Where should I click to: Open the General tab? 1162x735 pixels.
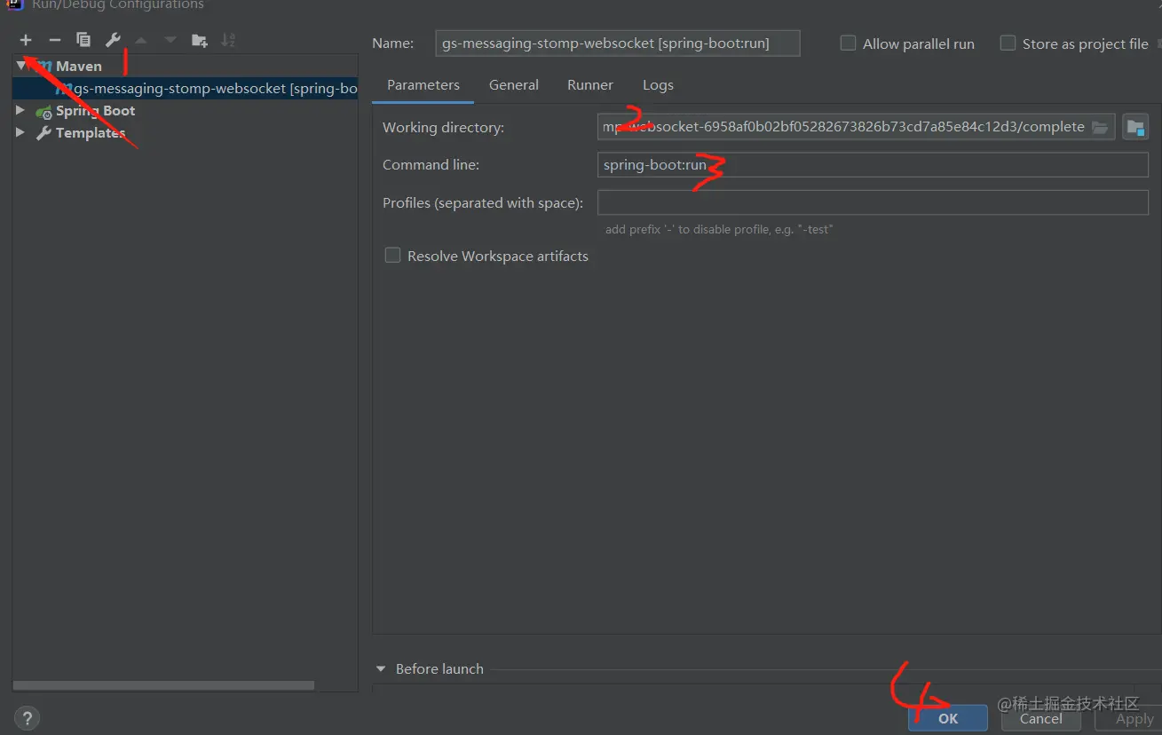click(514, 85)
